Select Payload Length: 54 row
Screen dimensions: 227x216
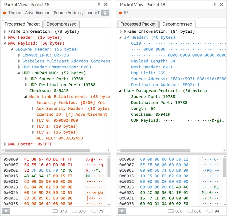coord(153,61)
